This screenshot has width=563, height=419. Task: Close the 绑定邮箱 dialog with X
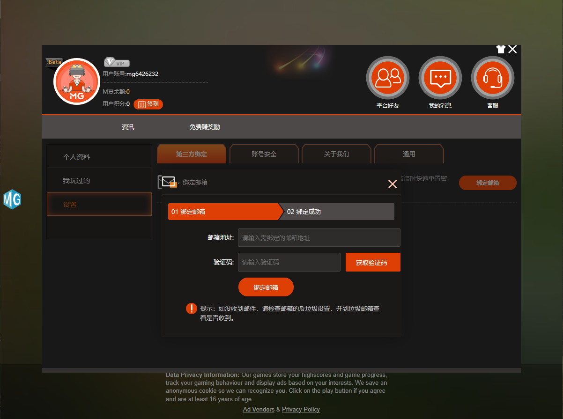393,184
